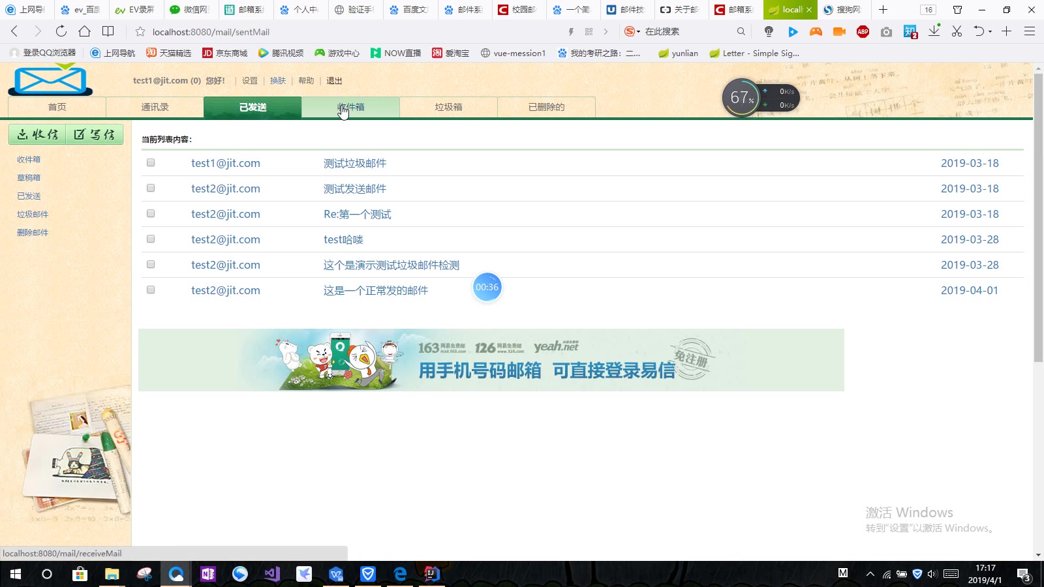Click the browser home icon

(84, 31)
